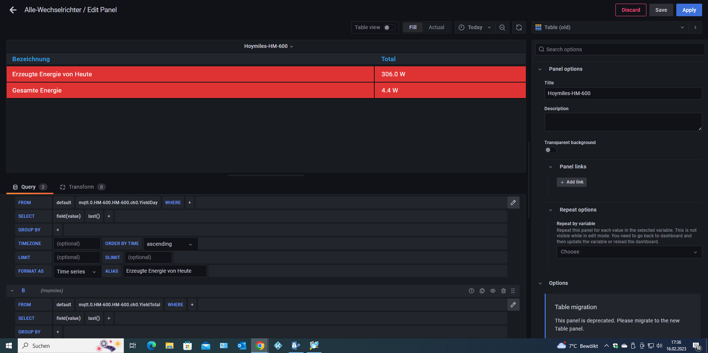
Task: Duplicate query B with the copy icon
Action: [x=482, y=291]
